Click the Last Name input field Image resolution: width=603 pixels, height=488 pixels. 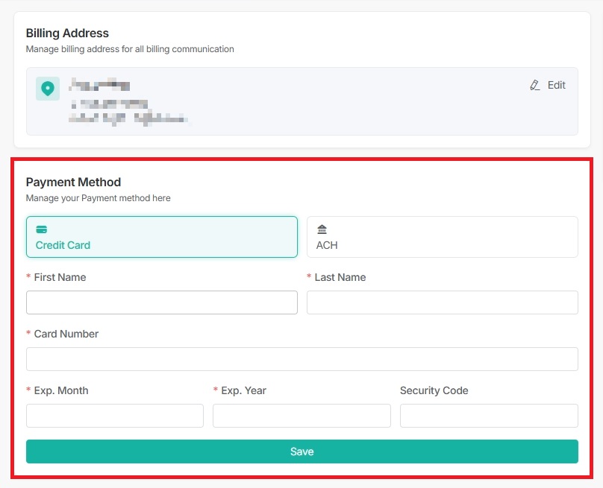(443, 302)
